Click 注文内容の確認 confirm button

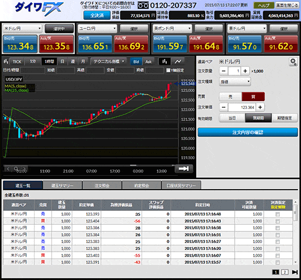pos(247,132)
